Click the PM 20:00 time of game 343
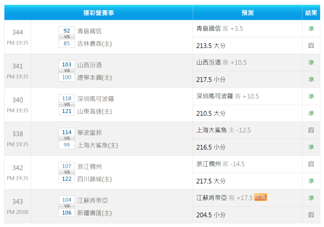This screenshot has height=227, width=324. point(18,212)
